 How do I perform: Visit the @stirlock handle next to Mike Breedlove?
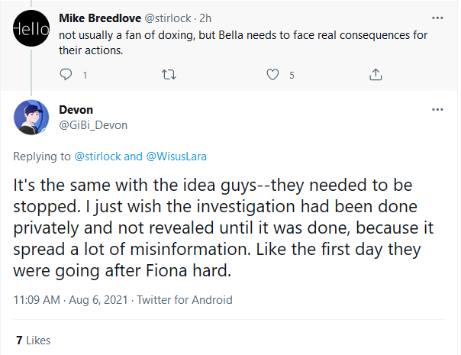pos(168,18)
